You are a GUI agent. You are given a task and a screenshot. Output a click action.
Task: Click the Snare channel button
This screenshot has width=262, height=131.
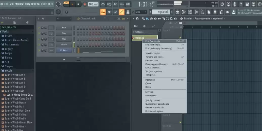(x=64, y=45)
